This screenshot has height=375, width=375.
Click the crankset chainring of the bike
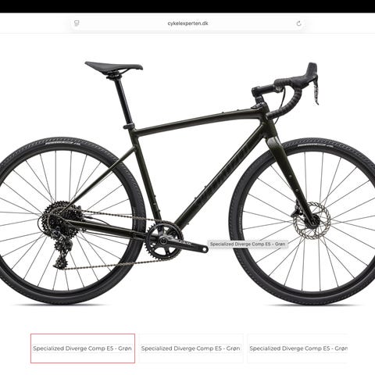164,240
